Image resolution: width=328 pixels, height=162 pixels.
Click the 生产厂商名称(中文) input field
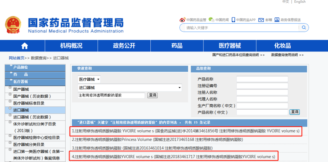262,106
